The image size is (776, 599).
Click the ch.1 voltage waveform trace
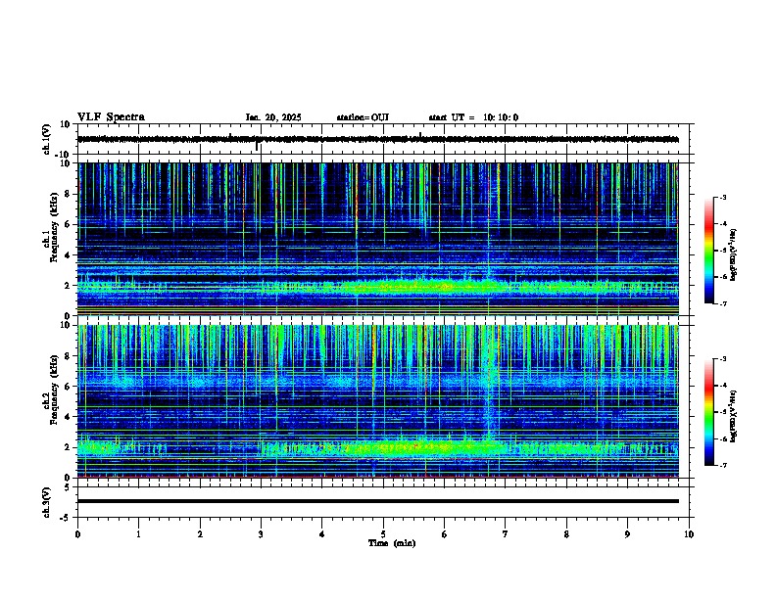(x=378, y=139)
